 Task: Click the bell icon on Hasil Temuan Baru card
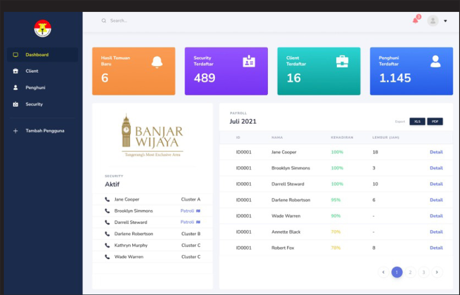[x=157, y=62]
